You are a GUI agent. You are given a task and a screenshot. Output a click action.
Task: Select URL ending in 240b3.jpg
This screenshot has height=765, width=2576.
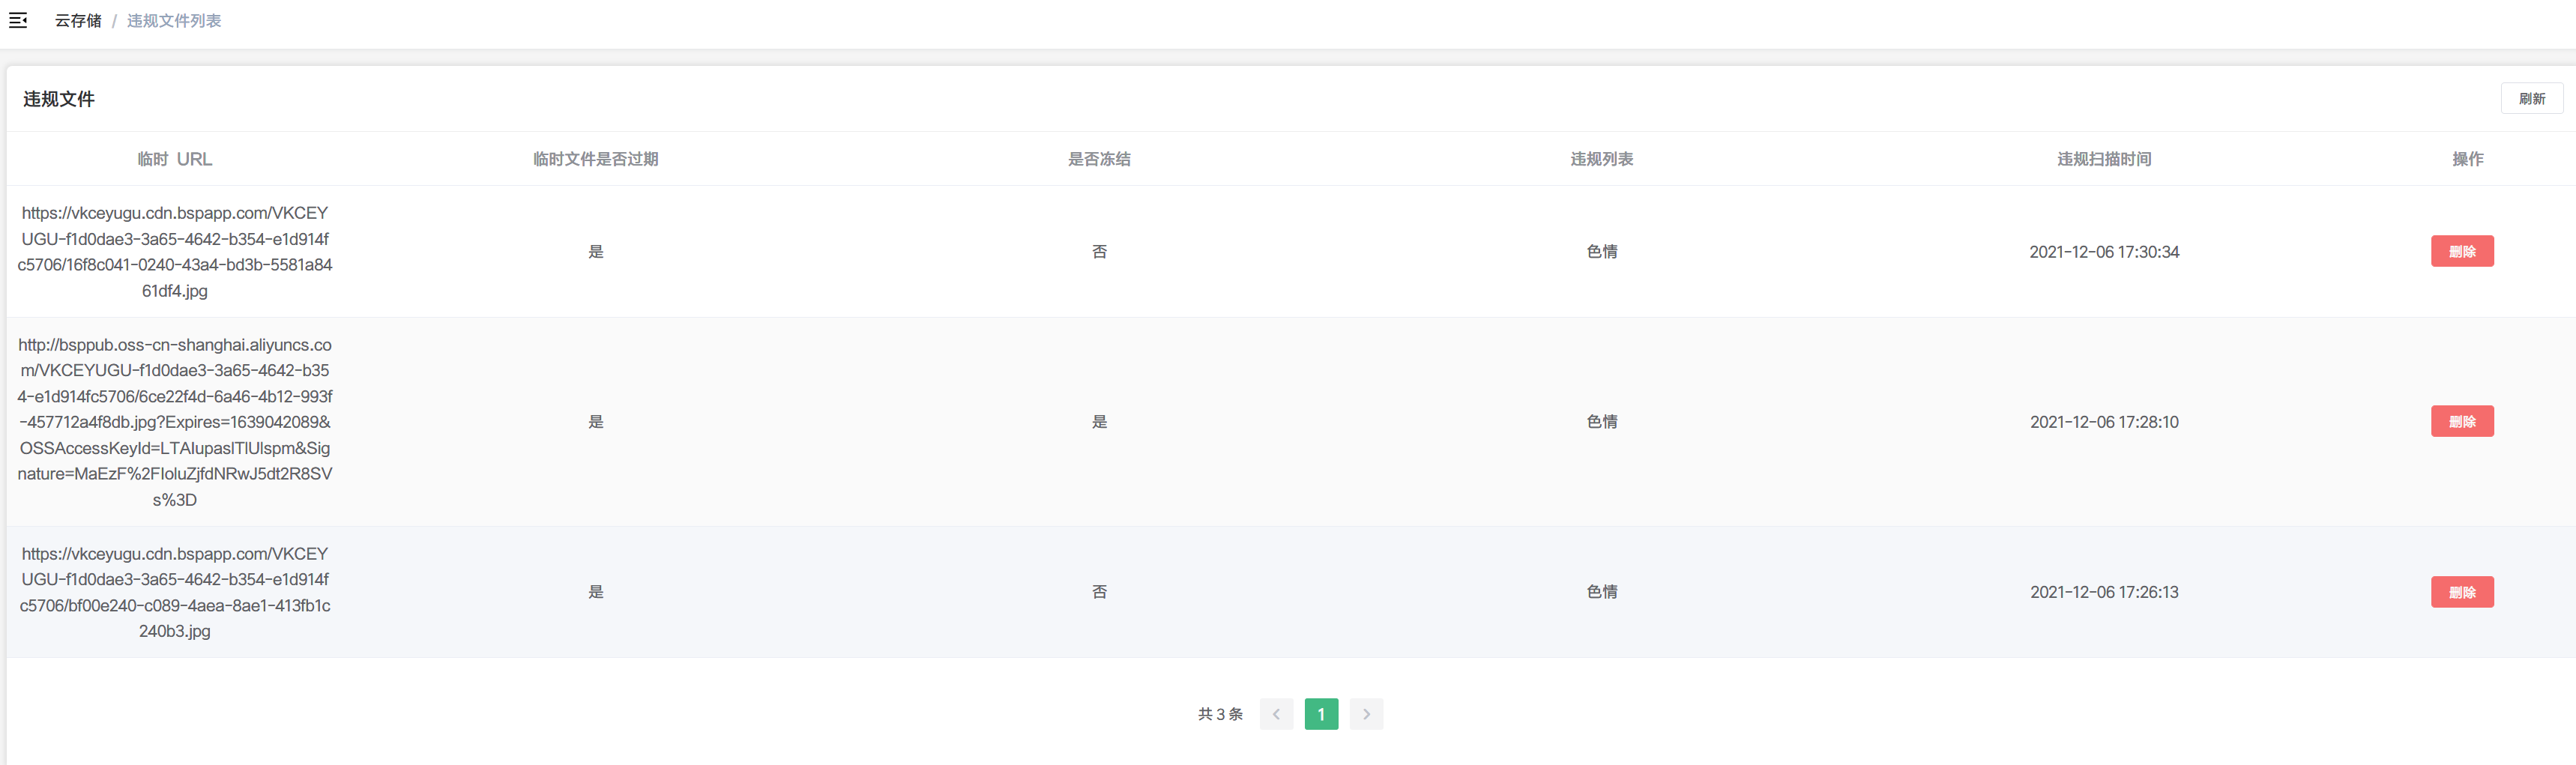[x=175, y=592]
